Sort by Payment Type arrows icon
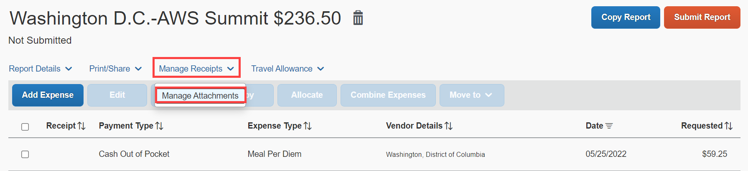Viewport: 748px width, 171px height. click(x=159, y=126)
